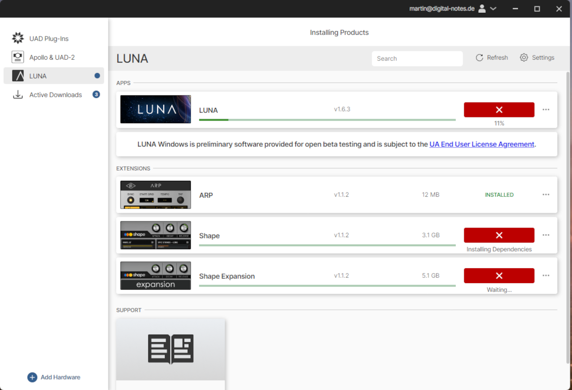Open more options for Shape extension

(546, 235)
